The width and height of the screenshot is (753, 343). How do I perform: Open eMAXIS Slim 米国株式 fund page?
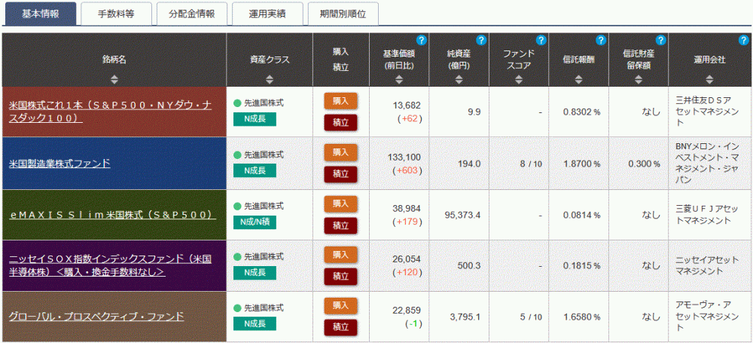pyautogui.click(x=112, y=215)
